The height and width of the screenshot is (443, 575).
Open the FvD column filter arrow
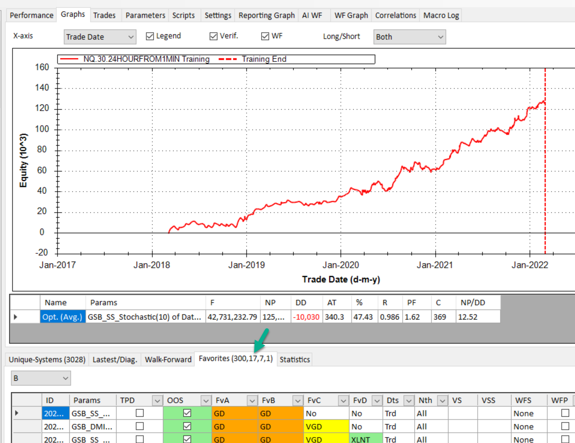coord(377,401)
